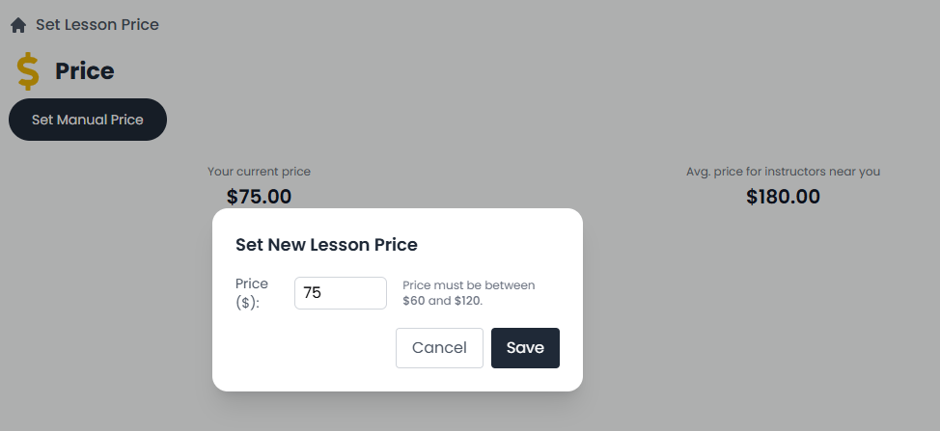940x431 pixels.
Task: Click the $120 maximum in the hint
Action: coord(467,301)
